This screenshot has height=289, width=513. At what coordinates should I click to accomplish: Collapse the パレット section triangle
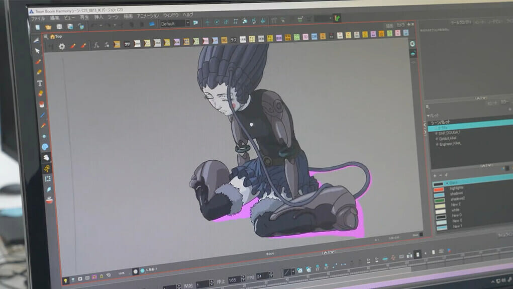[428, 116]
